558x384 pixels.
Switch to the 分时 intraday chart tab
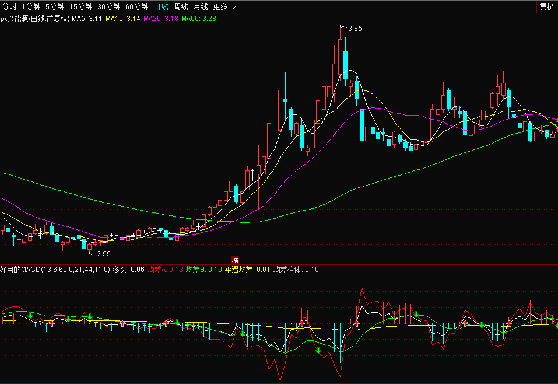pyautogui.click(x=10, y=6)
